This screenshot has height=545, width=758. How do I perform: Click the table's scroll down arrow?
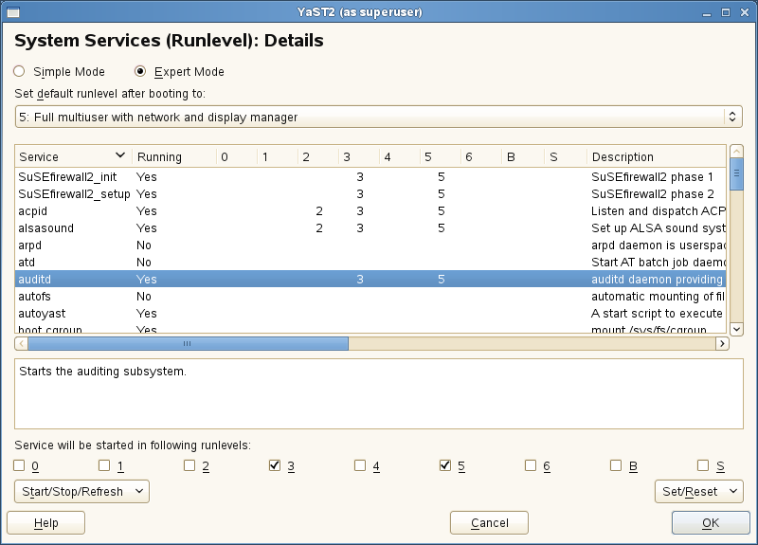click(736, 329)
